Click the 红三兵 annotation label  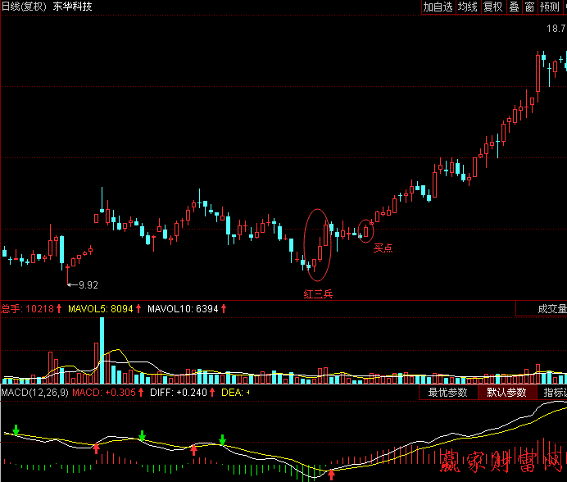[x=319, y=293]
